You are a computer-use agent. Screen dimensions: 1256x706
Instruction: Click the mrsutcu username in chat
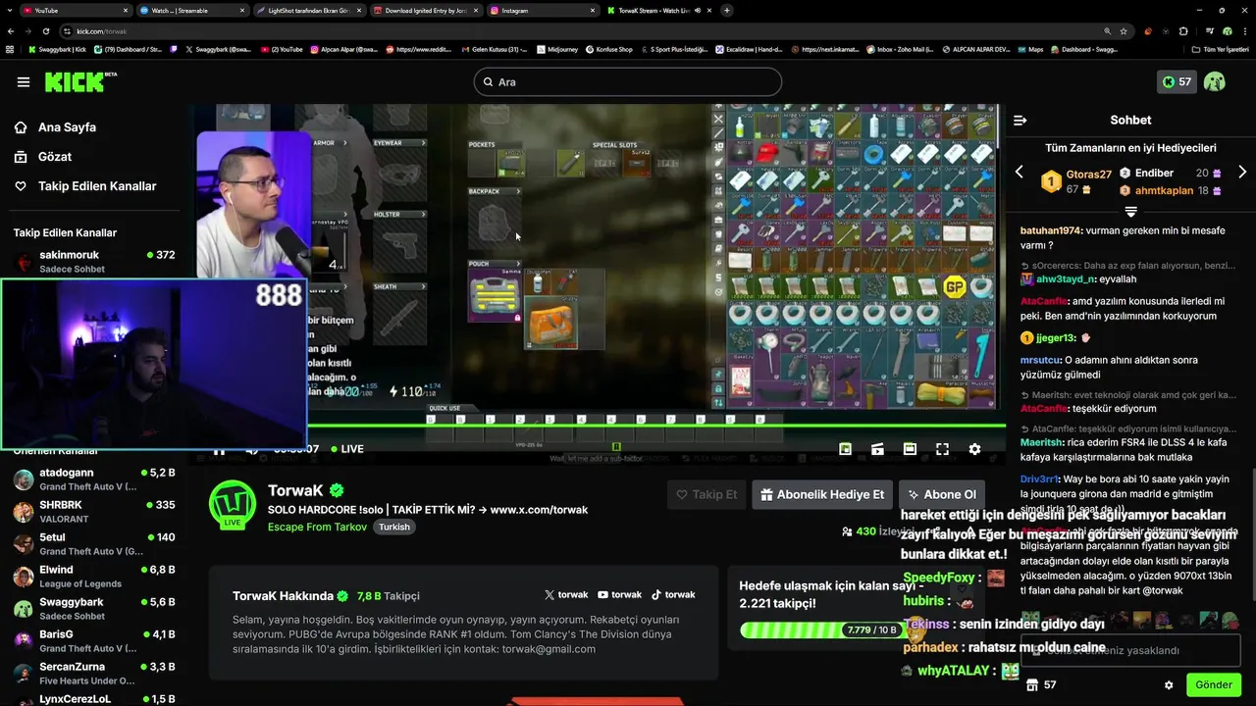click(x=1040, y=360)
